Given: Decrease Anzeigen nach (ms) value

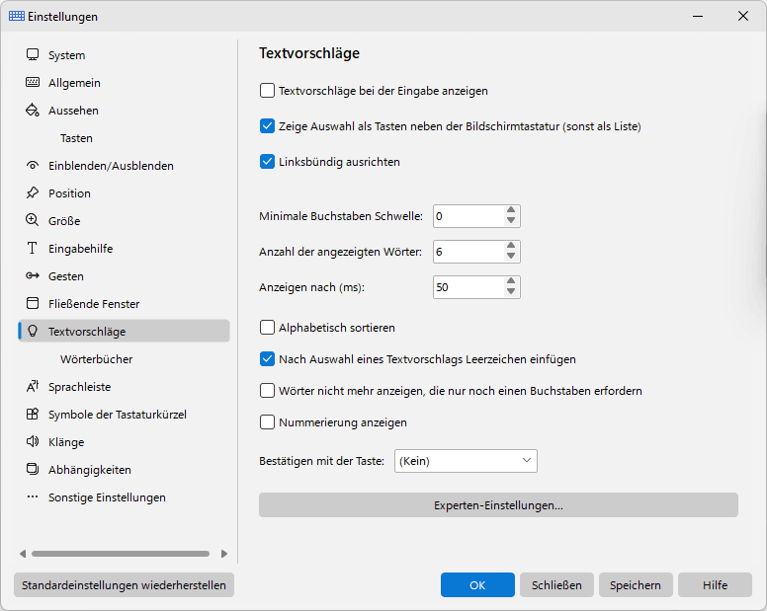Looking at the screenshot, I should [x=511, y=291].
